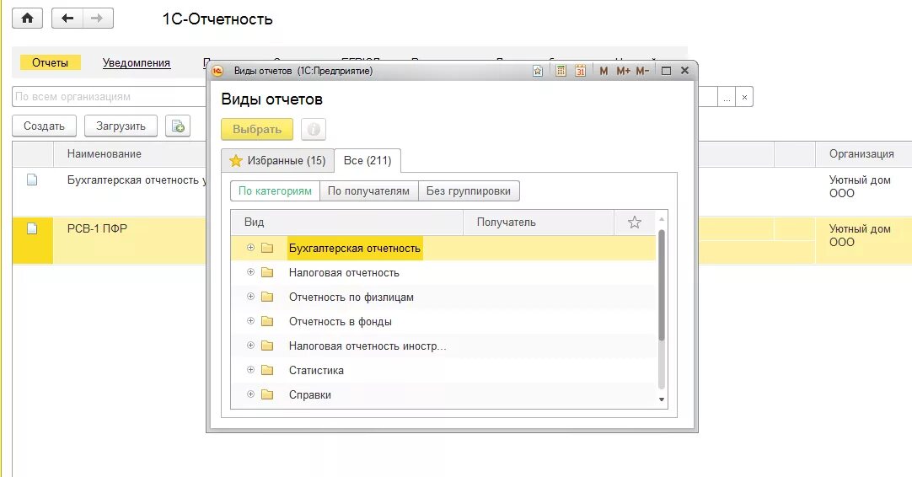Screen dimensions: 912x477
Task: Clear the organization filter with x button
Action: (x=744, y=97)
